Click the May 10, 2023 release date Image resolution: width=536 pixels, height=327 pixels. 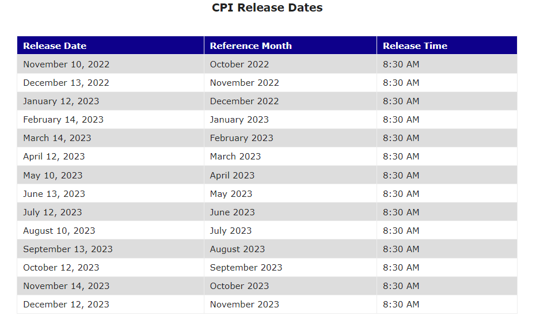(x=52, y=175)
